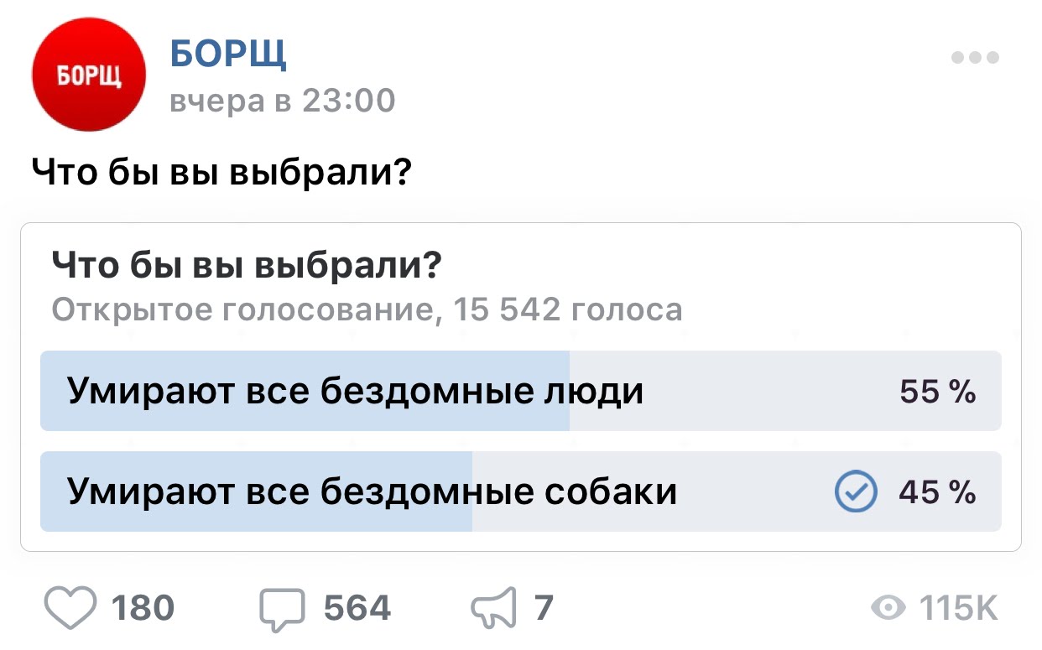The width and height of the screenshot is (1042, 650).
Task: Click the 180 likes count
Action: (x=143, y=608)
